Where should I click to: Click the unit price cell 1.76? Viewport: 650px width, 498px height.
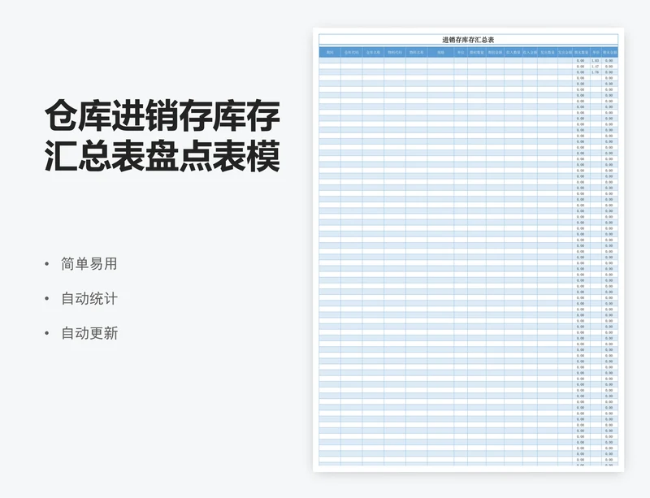click(x=596, y=72)
